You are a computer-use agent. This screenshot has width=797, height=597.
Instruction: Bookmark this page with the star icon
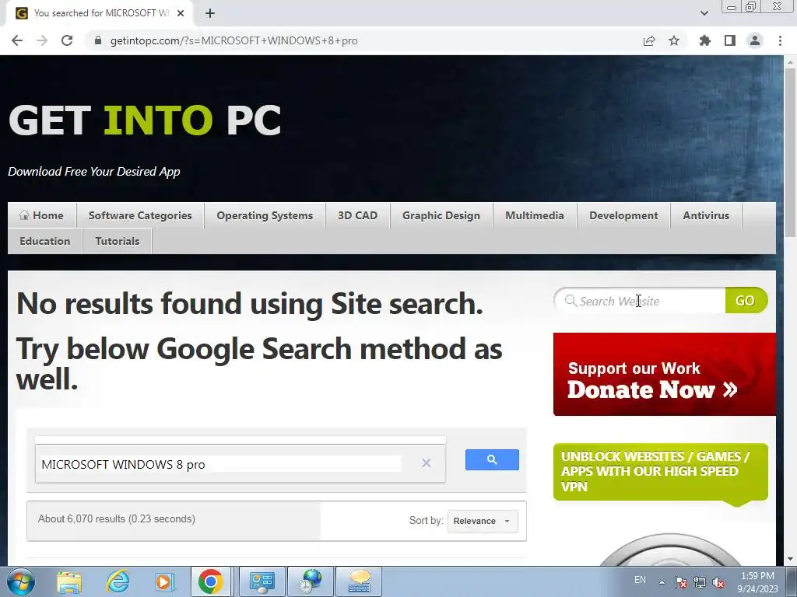(x=674, y=40)
